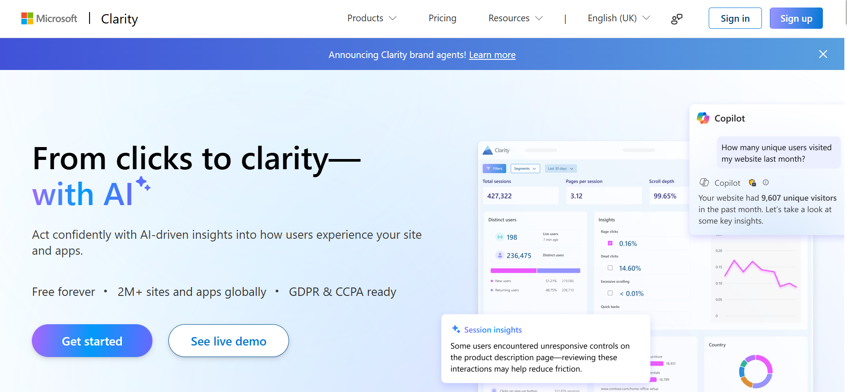Image resolution: width=847 pixels, height=392 pixels.
Task: Click the Sign in button
Action: 735,18
